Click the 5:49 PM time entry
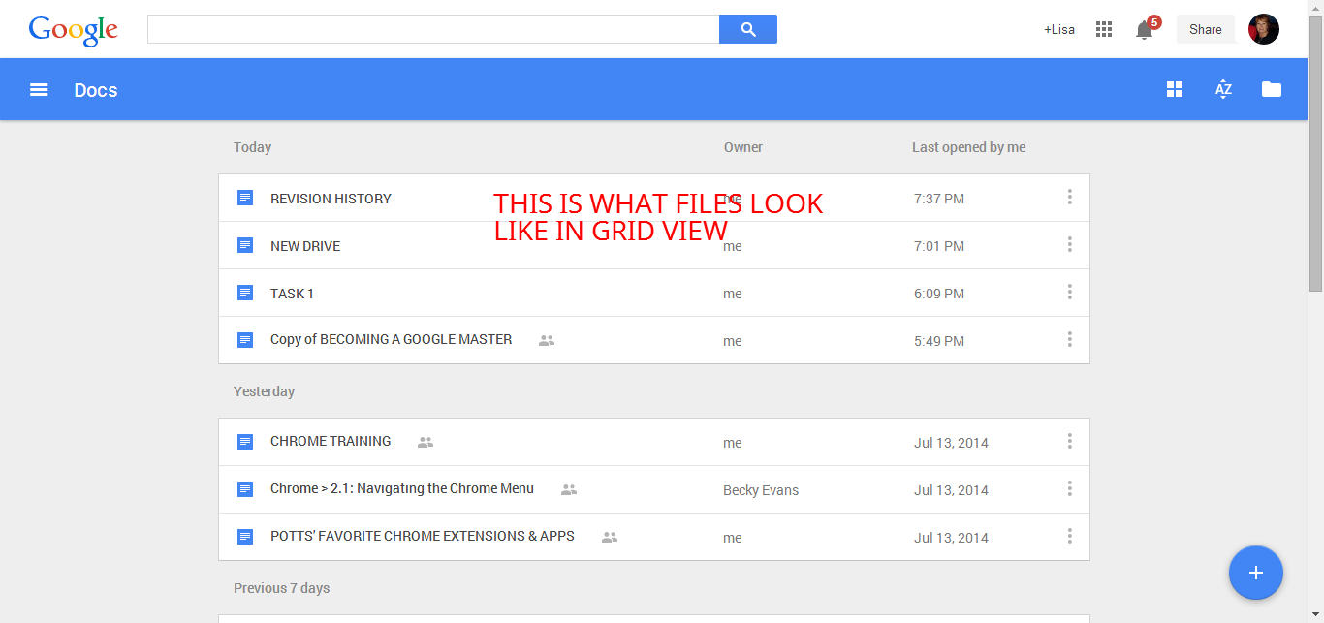The image size is (1324, 623). 939,341
